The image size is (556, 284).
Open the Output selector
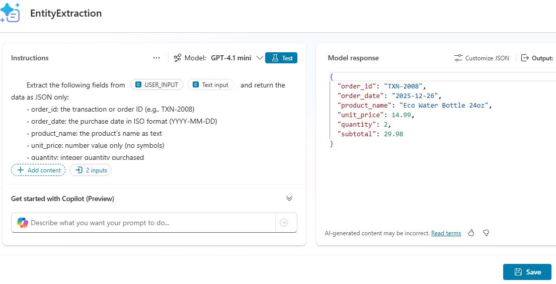click(537, 58)
